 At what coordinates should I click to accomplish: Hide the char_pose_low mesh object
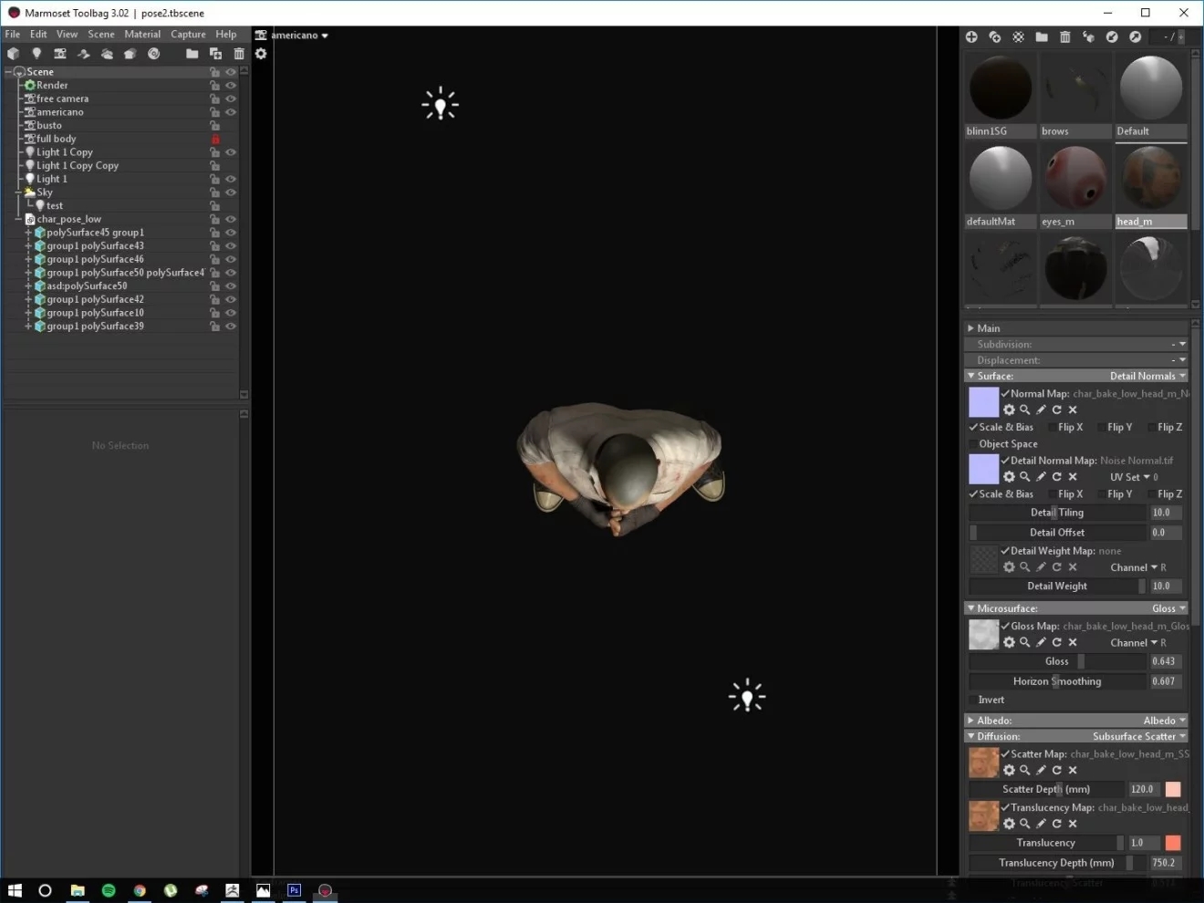coord(231,220)
